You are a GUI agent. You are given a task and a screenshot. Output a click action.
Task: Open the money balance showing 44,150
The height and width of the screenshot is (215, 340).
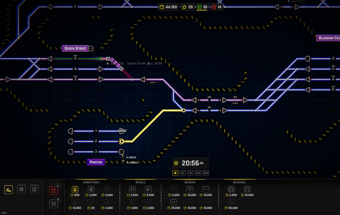coord(168,7)
